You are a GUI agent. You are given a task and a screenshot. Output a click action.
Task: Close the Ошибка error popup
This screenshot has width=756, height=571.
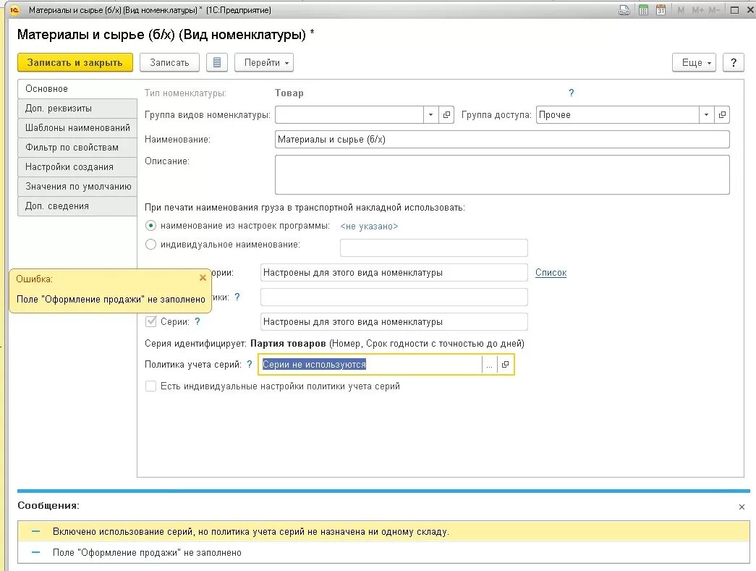[203, 278]
